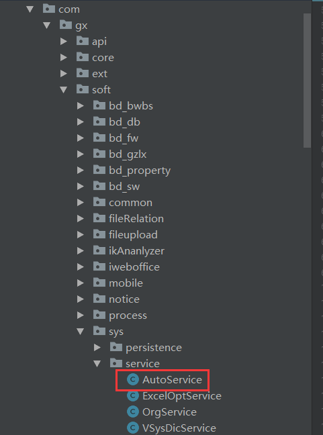
Task: Click the project tree vertical scrollbar
Action: (x=307, y=81)
